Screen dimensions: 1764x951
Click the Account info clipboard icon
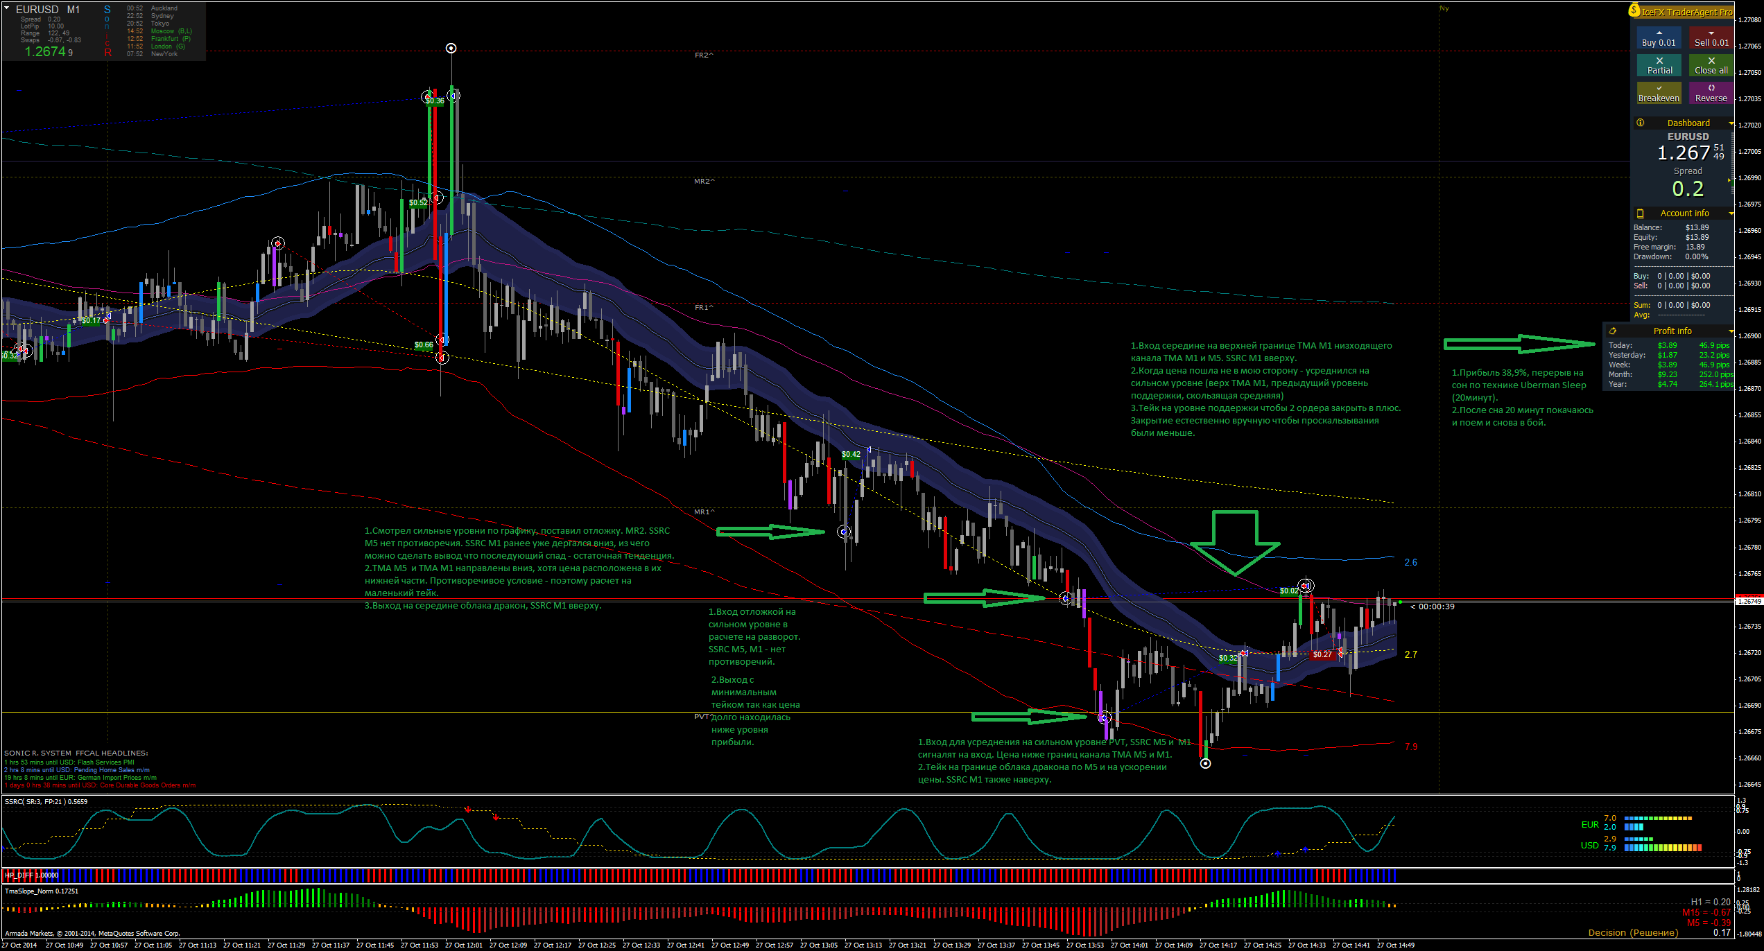click(x=1641, y=213)
